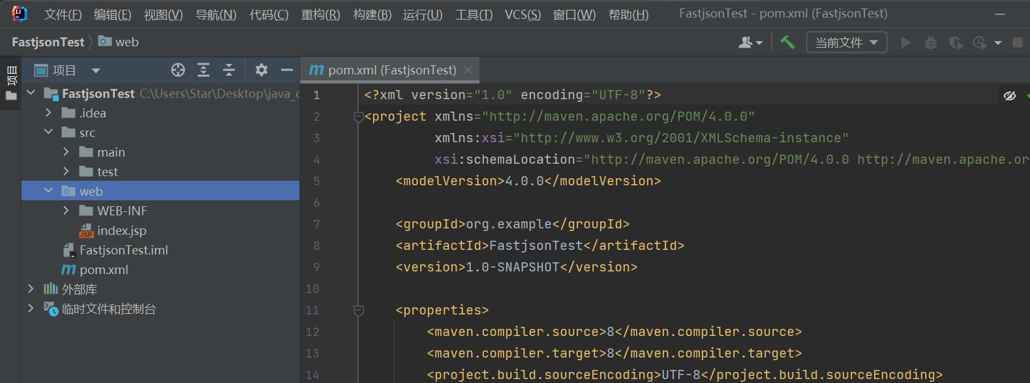1030x383 pixels.
Task: Open project panel gear settings
Action: pos(261,70)
